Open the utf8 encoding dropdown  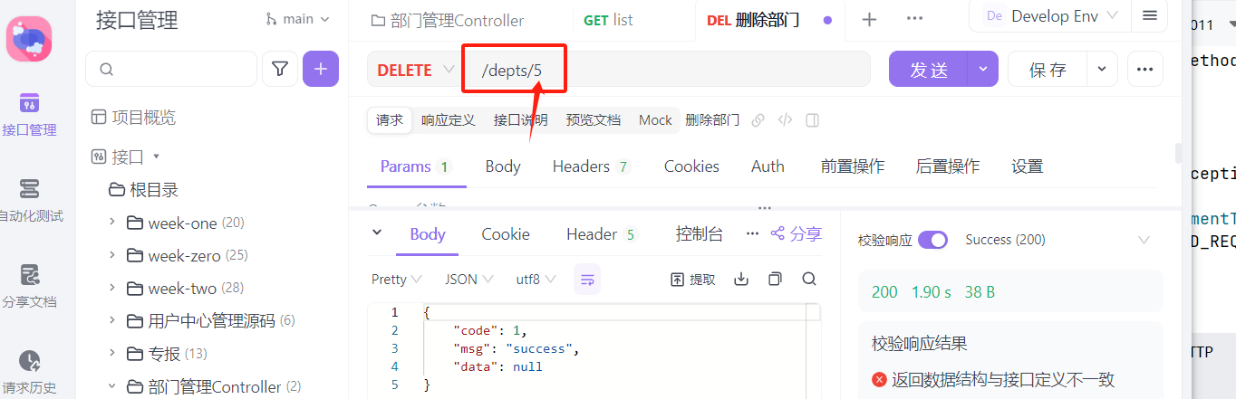tap(536, 280)
